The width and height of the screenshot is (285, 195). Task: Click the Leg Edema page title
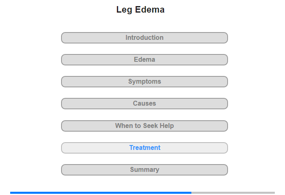[x=140, y=10]
